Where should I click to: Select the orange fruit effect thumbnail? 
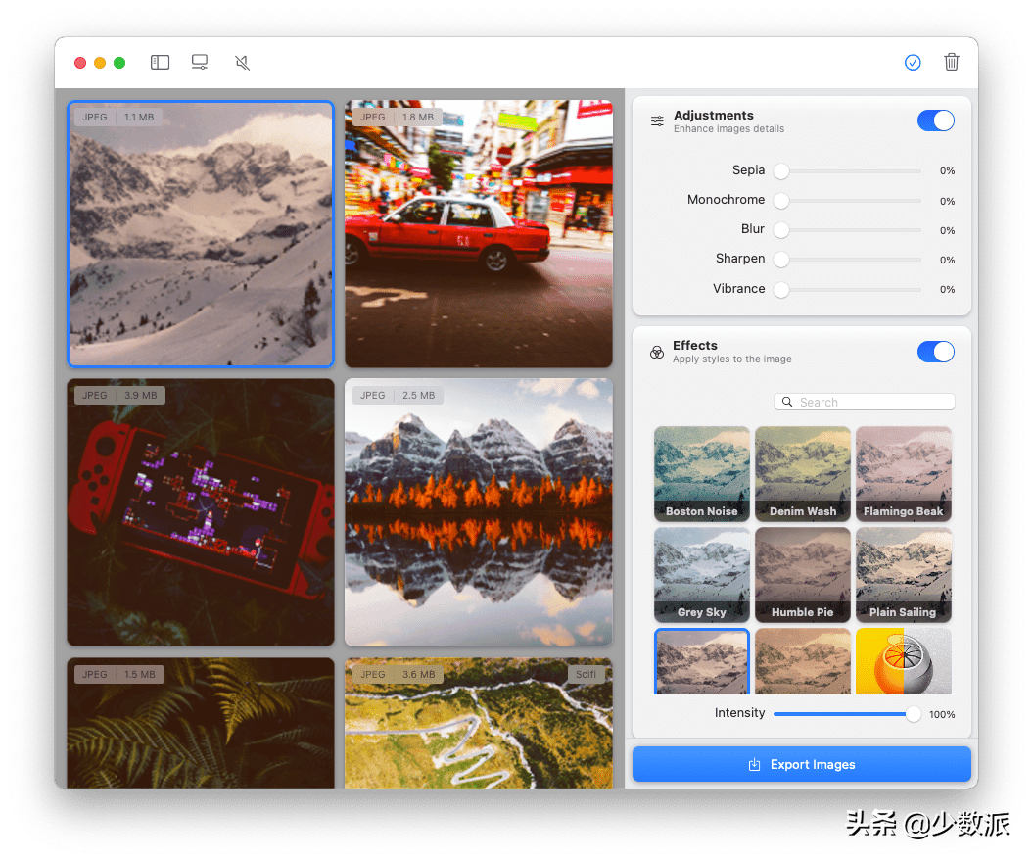point(903,661)
